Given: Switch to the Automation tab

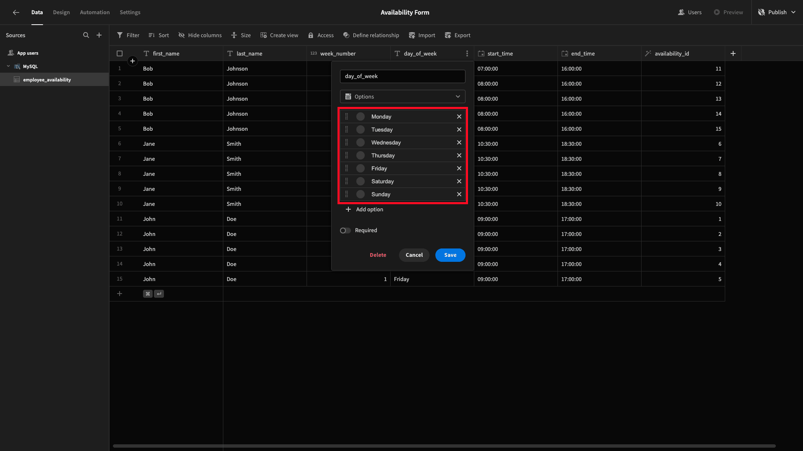Looking at the screenshot, I should [95, 13].
